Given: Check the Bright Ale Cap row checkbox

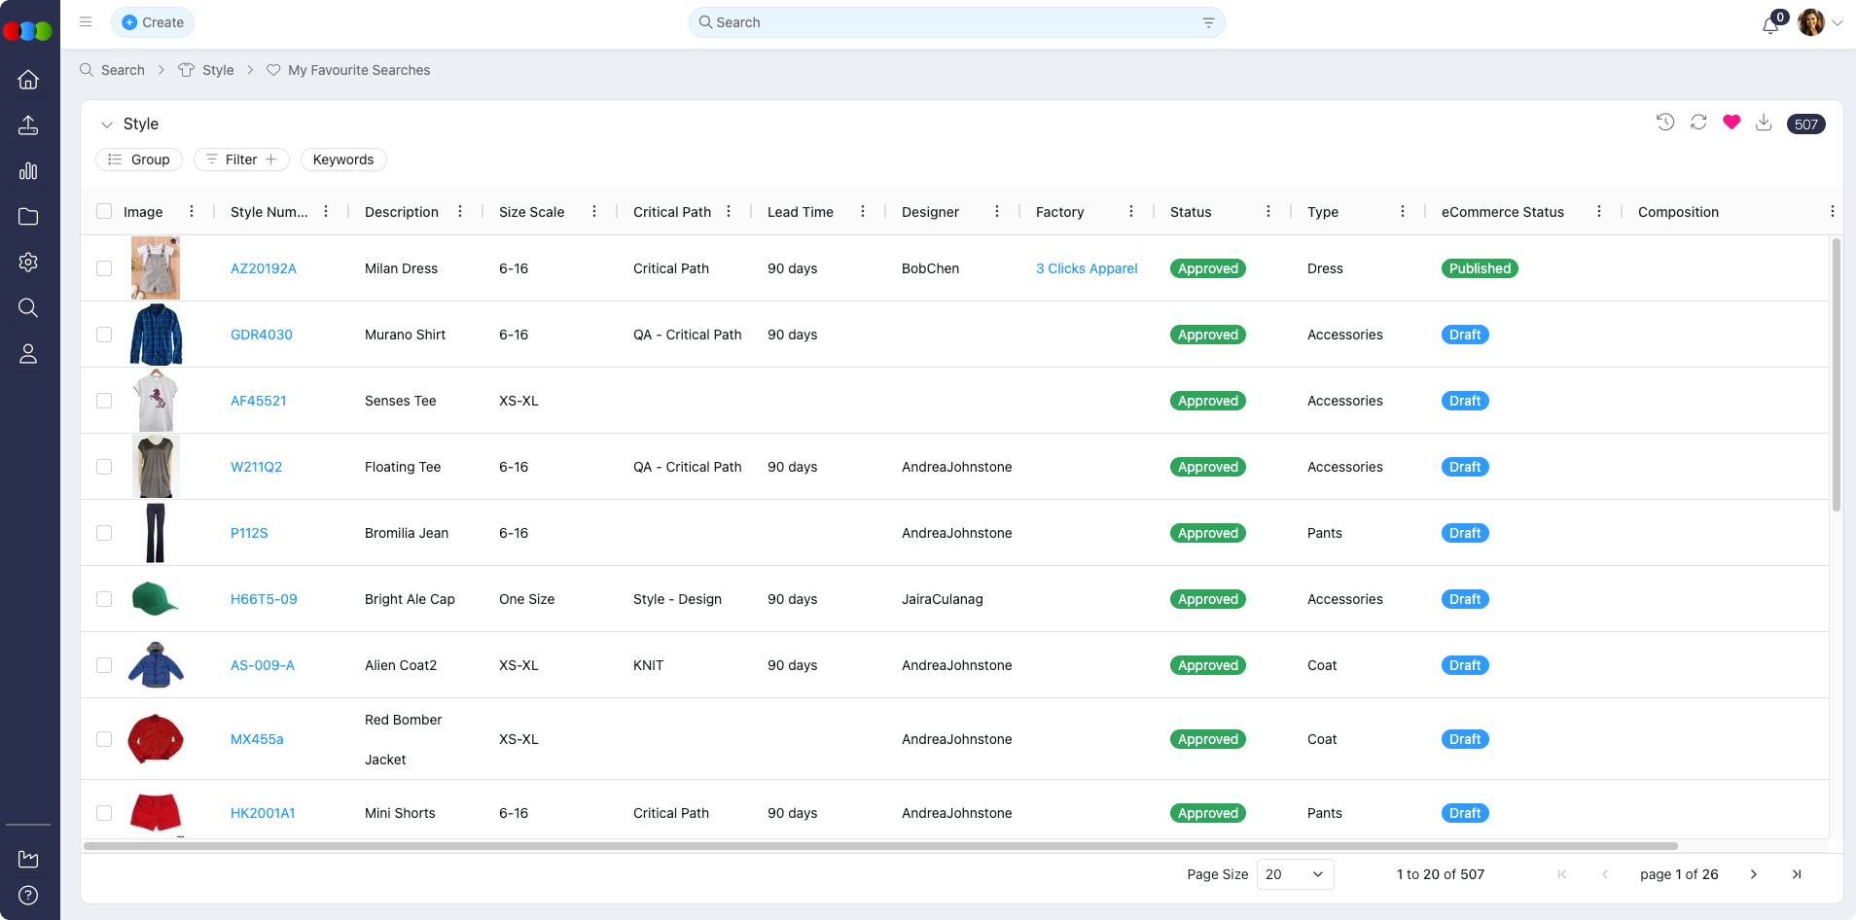Looking at the screenshot, I should pyautogui.click(x=104, y=599).
